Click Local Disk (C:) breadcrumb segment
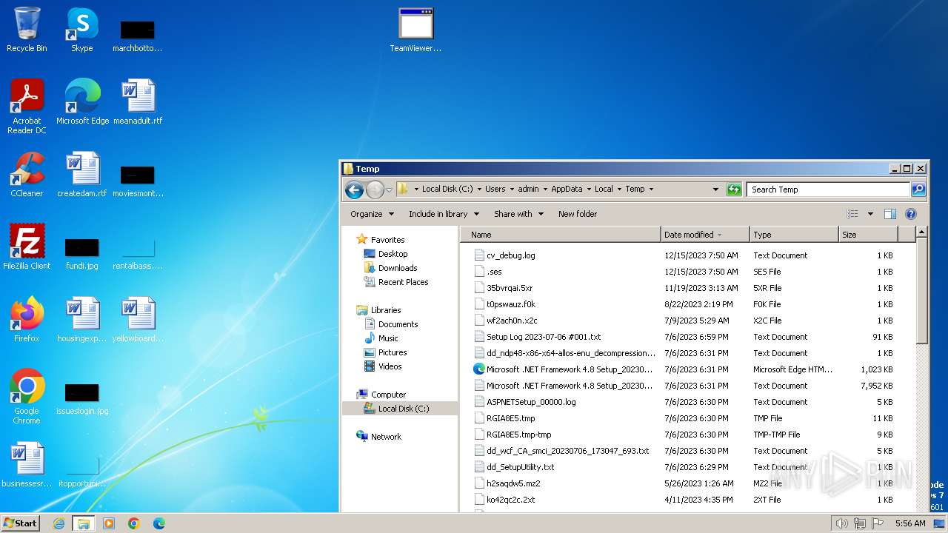 [447, 189]
